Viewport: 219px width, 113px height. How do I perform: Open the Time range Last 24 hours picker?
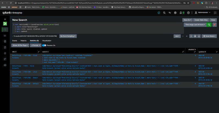coord(195,25)
